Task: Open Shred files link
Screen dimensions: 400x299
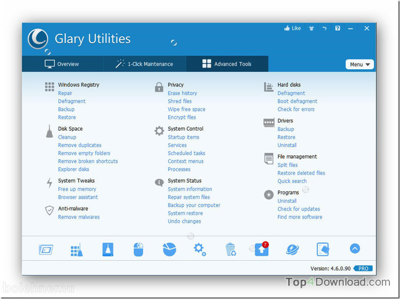Action: 180,101
